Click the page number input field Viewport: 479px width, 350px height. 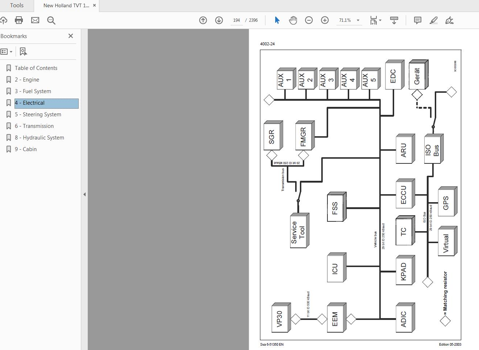(236, 20)
